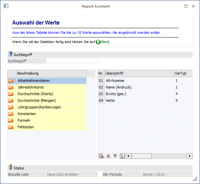The image size is (200, 184).
Task: Open the Lohngruppen/Kontierungen folder
Action: tap(11, 107)
